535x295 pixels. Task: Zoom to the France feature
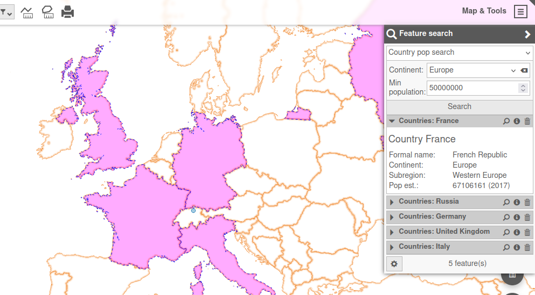506,121
